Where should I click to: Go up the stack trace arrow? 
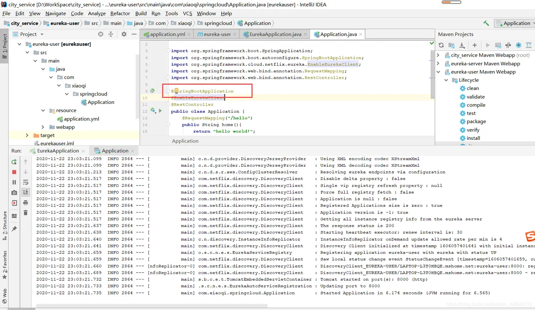26,162
